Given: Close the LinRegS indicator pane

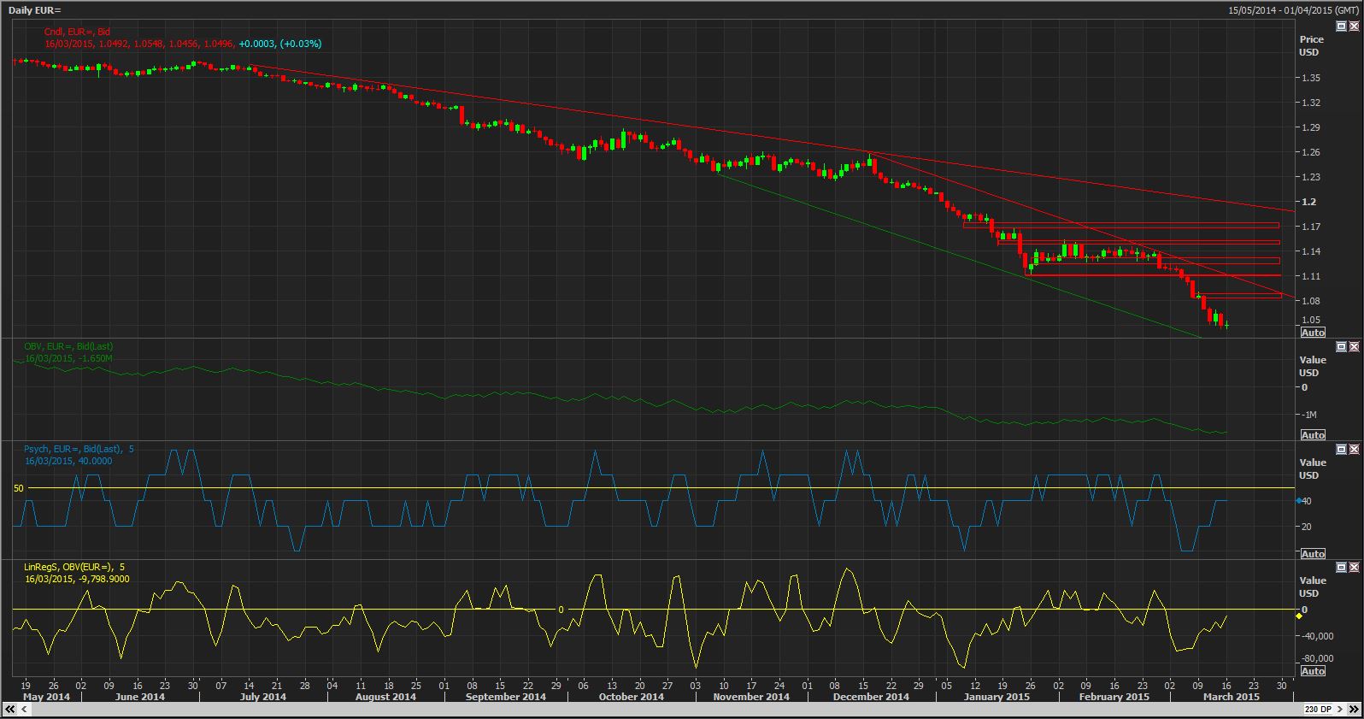Looking at the screenshot, I should point(1354,567).
